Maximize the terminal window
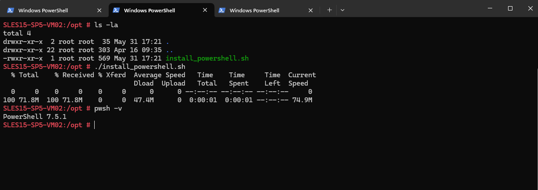This screenshot has height=190, width=538. point(510,8)
